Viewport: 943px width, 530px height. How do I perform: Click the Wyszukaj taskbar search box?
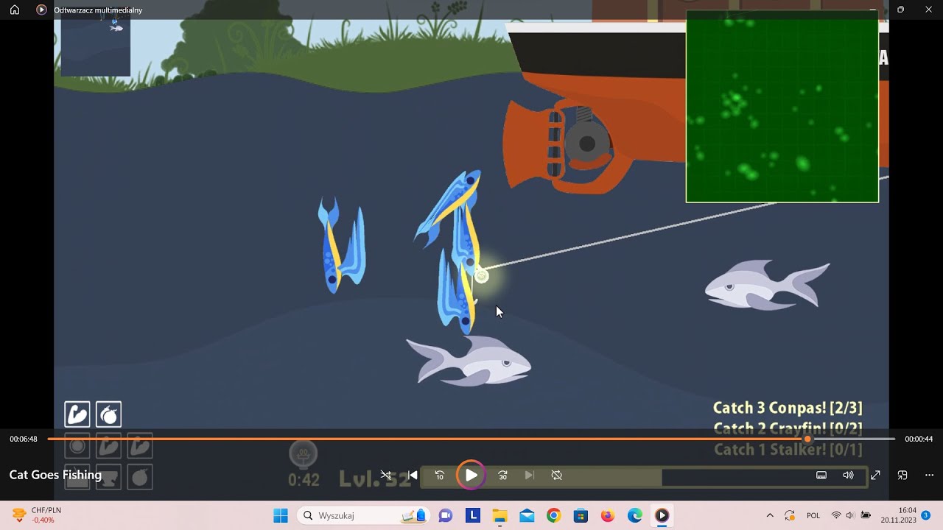tap(363, 515)
